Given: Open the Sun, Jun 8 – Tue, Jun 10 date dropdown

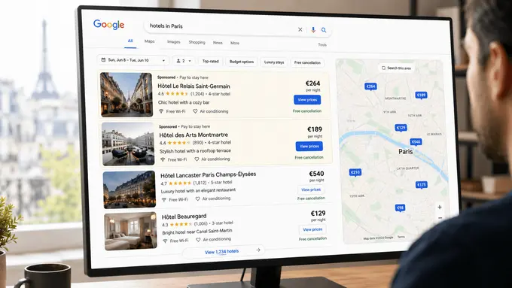Looking at the screenshot, I should point(133,60).
